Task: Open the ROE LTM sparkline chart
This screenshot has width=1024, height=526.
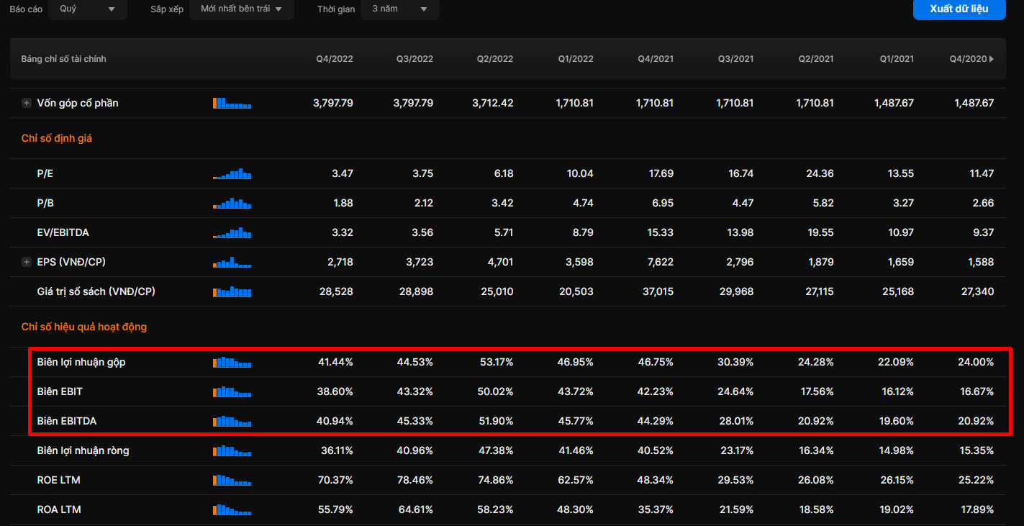Action: (x=232, y=480)
